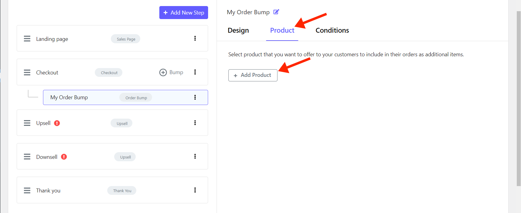Select the My Order Bump sub-step row
Image resolution: width=521 pixels, height=213 pixels.
(x=125, y=97)
